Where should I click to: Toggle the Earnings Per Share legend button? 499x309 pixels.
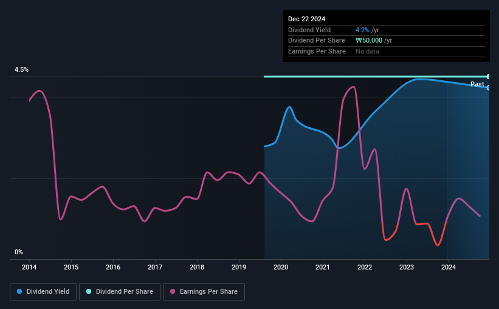pyautogui.click(x=204, y=292)
